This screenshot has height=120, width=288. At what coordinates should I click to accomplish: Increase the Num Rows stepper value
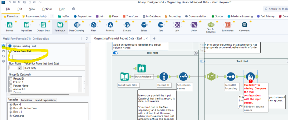[20, 67]
